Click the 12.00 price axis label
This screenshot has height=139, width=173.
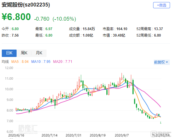click(x=9, y=68)
